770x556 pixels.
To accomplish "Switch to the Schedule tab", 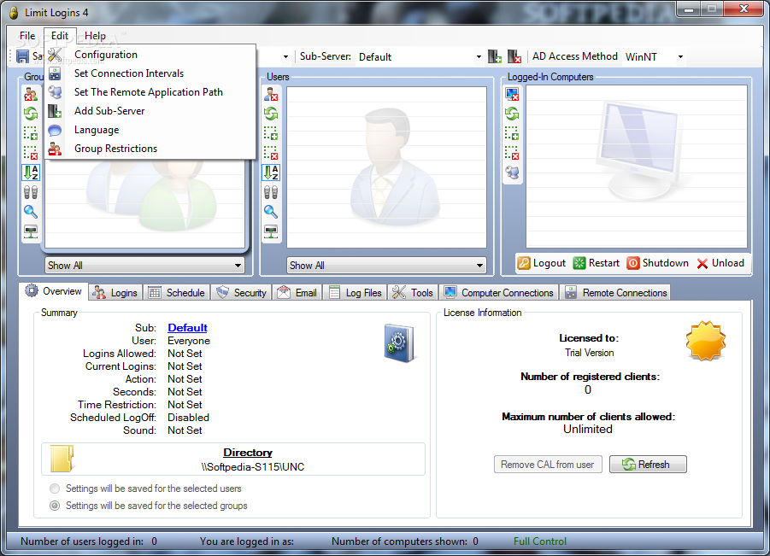I will (177, 293).
